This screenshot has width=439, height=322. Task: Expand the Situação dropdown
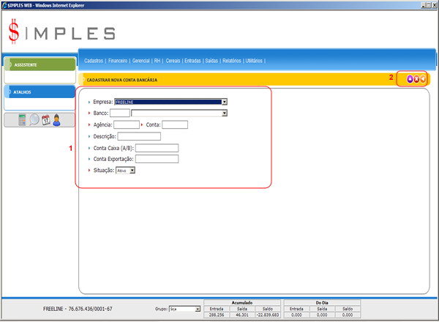(x=132, y=170)
